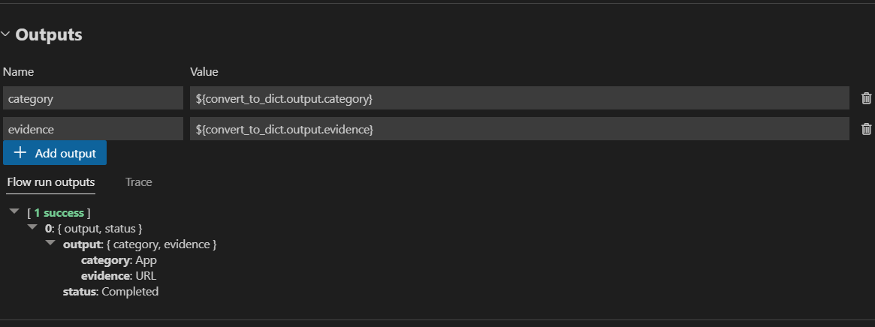Edit the category name field
The width and height of the screenshot is (875, 327).
point(92,98)
